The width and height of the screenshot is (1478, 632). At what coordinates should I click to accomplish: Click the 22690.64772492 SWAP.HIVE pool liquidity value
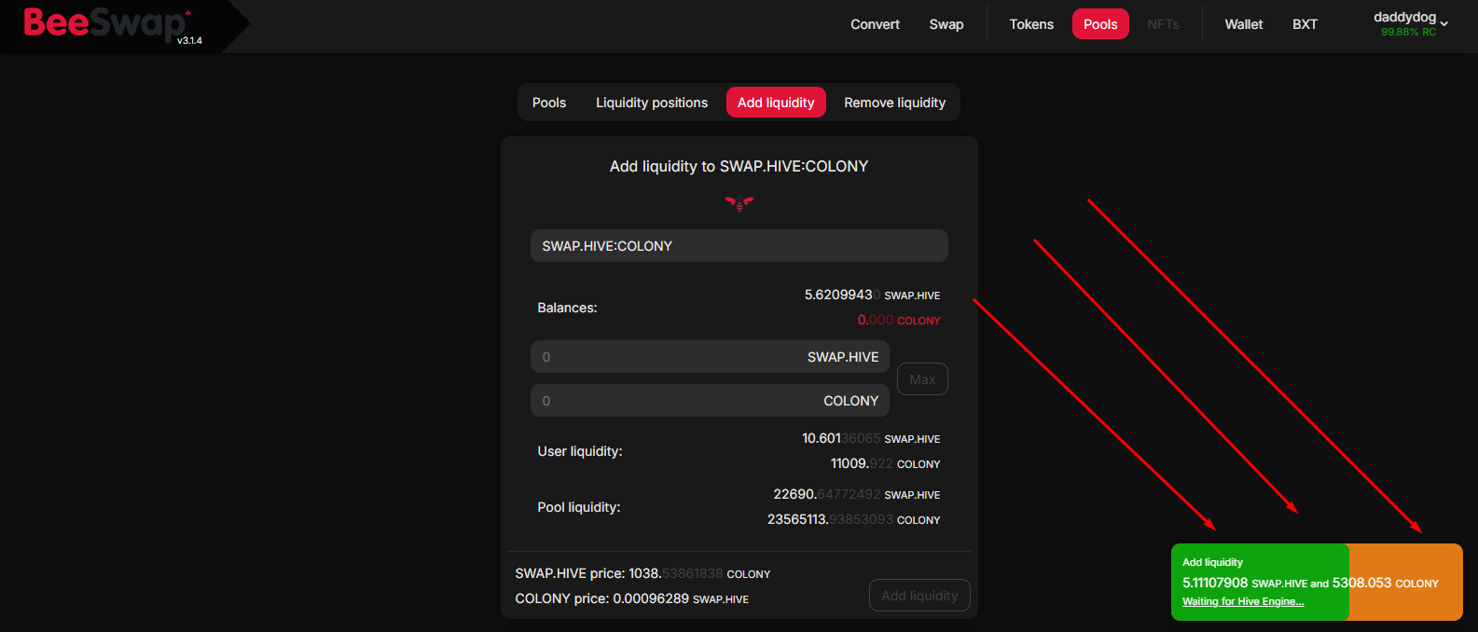(x=856, y=494)
